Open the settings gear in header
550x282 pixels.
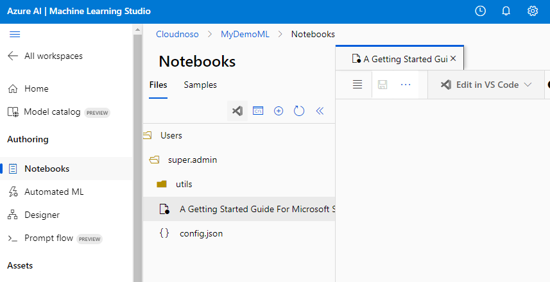pyautogui.click(x=532, y=11)
